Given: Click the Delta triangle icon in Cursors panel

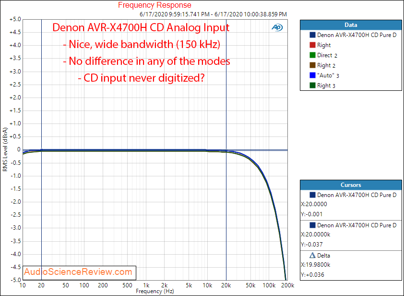Looking at the screenshot, I should (x=312, y=256).
